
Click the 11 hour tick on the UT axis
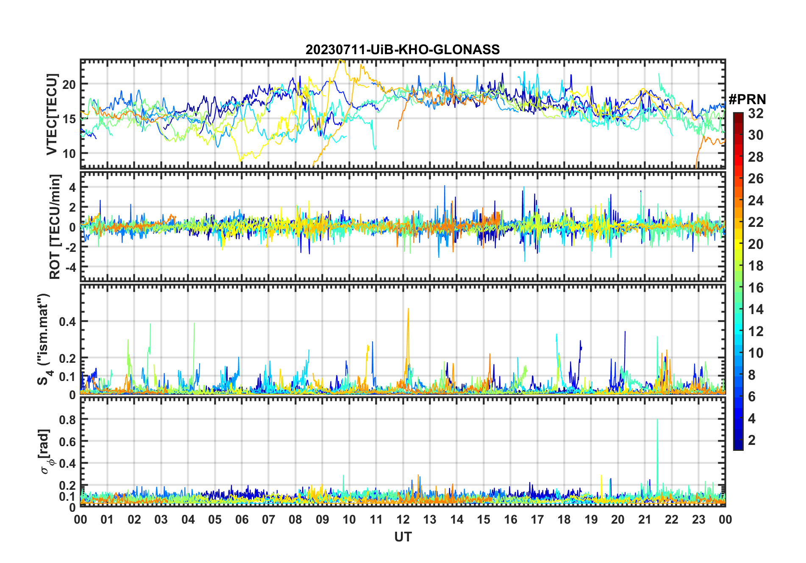click(x=376, y=520)
